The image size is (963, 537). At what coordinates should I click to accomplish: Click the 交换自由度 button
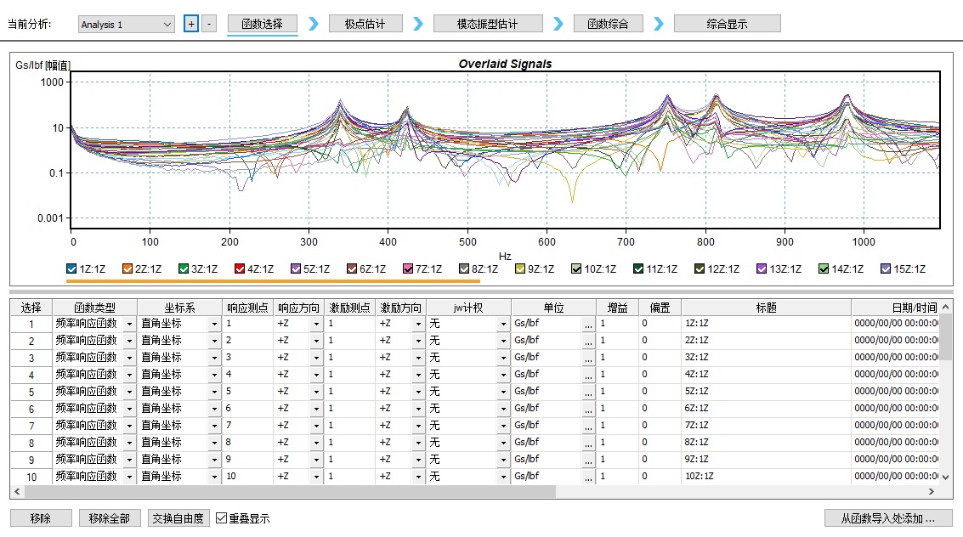pyautogui.click(x=178, y=518)
